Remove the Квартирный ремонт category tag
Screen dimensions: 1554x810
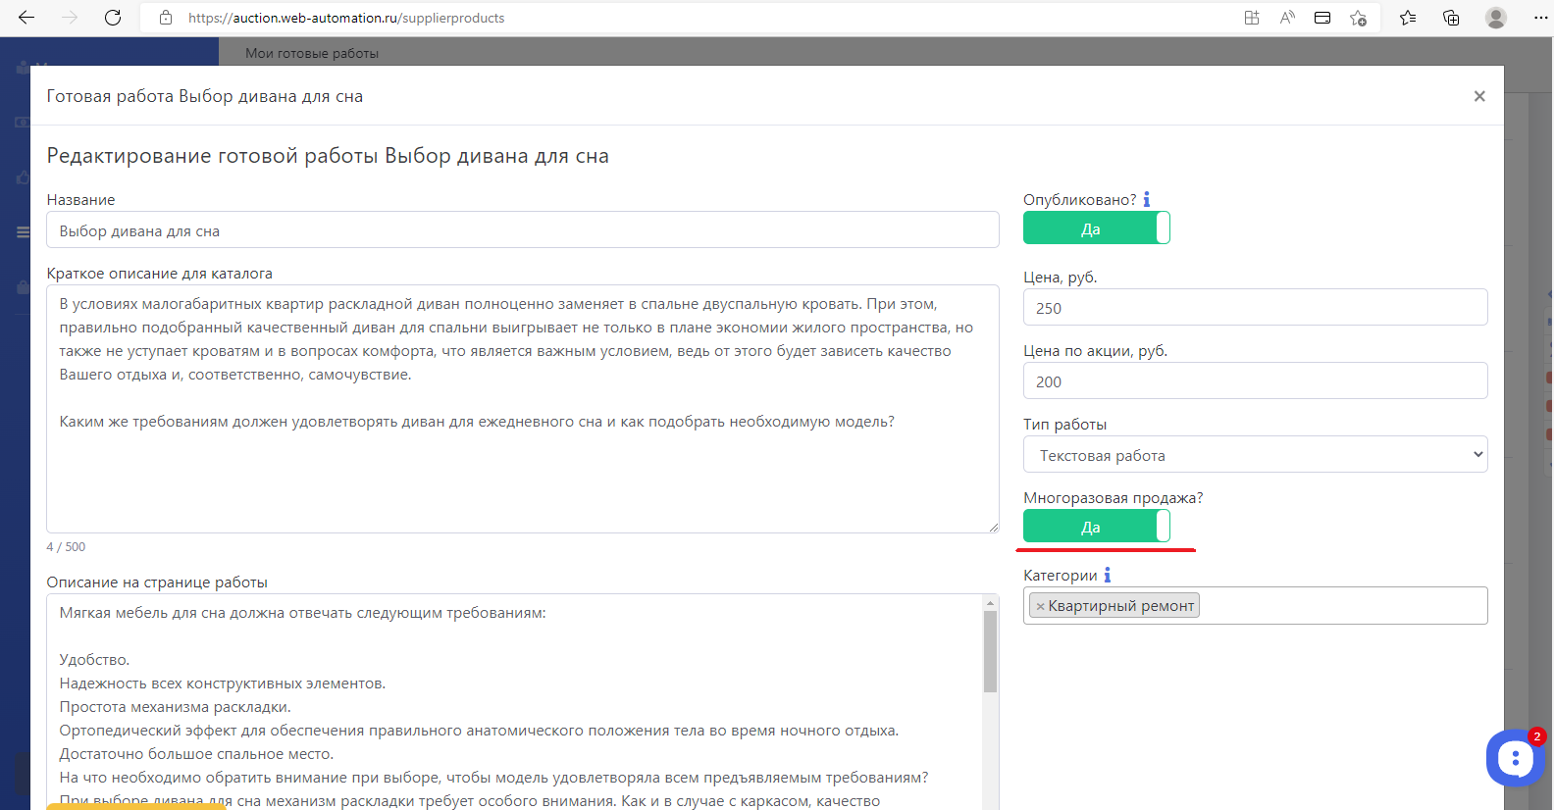[1040, 607]
